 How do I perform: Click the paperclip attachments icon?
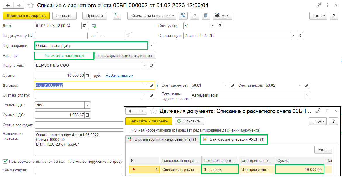point(195,16)
